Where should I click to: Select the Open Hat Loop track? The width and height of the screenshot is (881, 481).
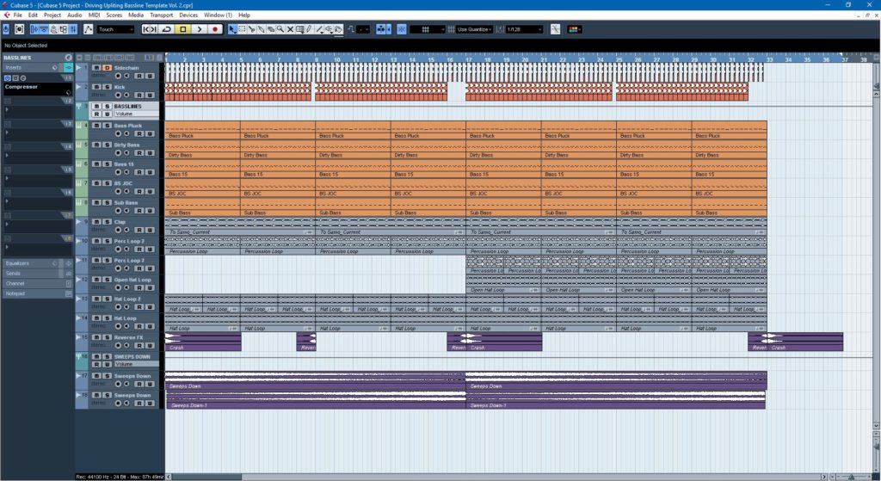(x=132, y=280)
